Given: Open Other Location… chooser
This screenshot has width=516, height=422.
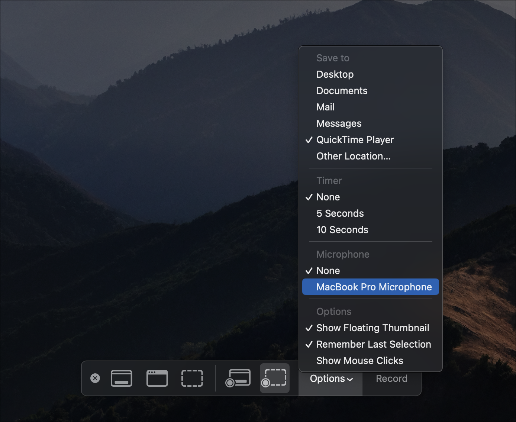Looking at the screenshot, I should [371, 156].
